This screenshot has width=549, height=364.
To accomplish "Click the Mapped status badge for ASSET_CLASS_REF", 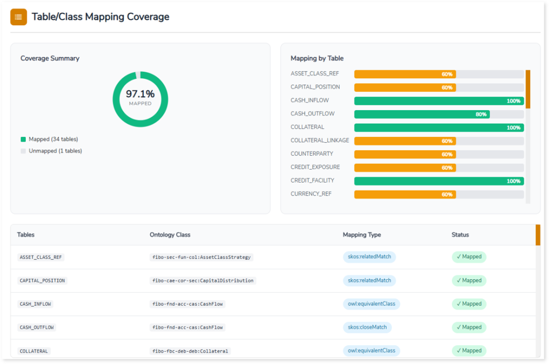I will coord(469,257).
